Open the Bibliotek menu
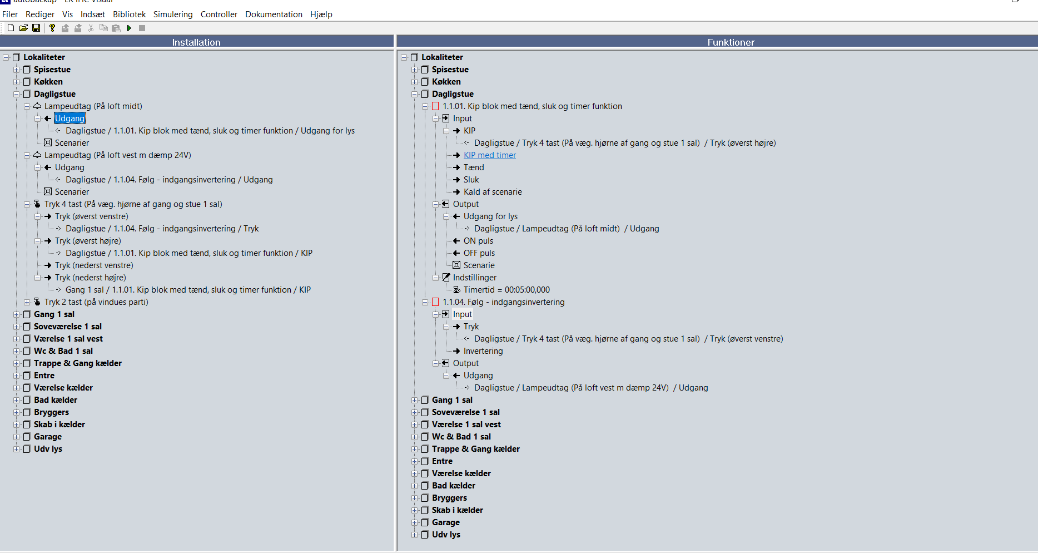 [x=129, y=14]
